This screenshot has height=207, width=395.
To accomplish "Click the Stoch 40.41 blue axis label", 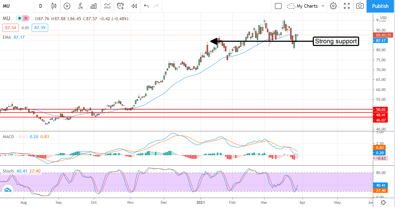I will [381, 185].
